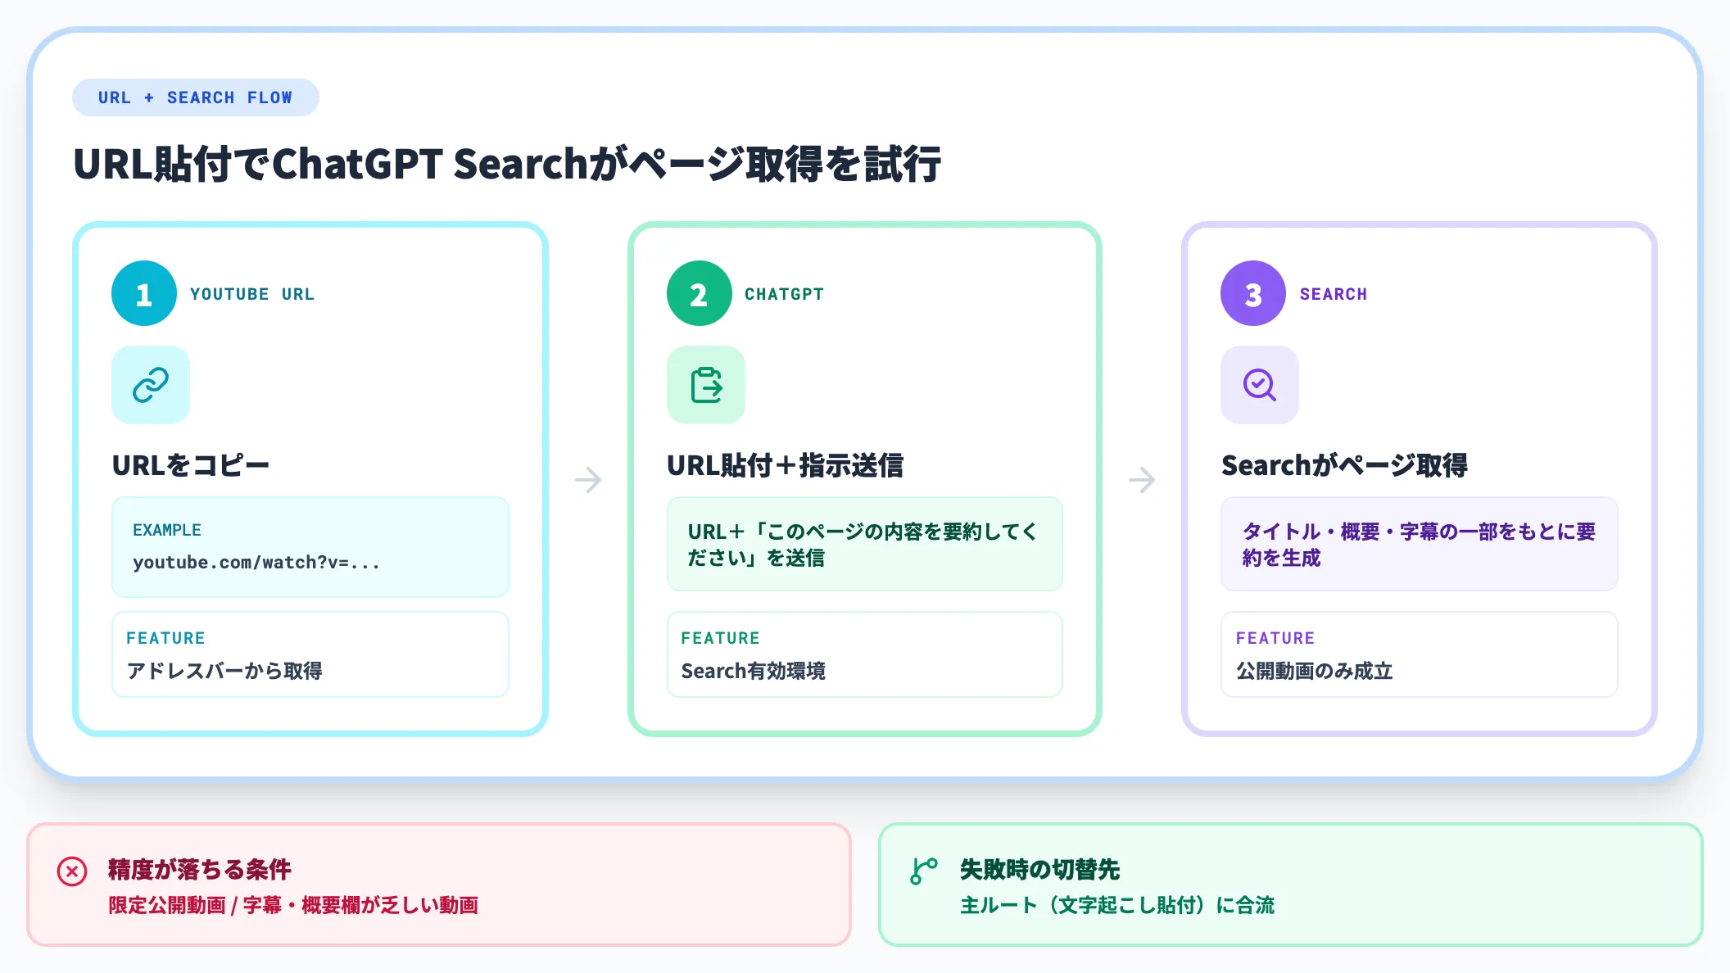Click the CHATGPT label
1730x973 pixels.
click(784, 294)
